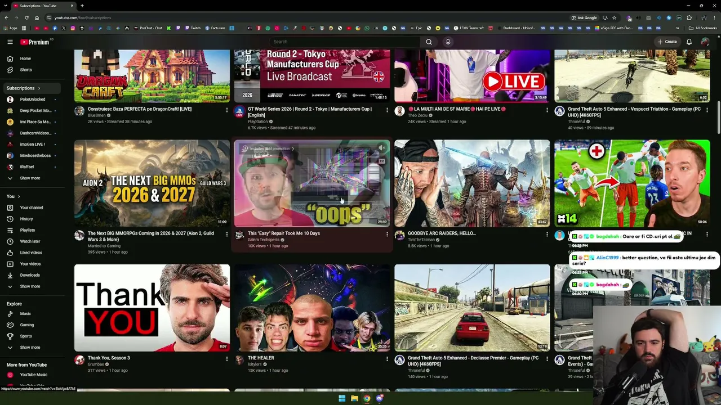Browse Sports under Explore
This screenshot has height=405, width=721.
[x=26, y=336]
